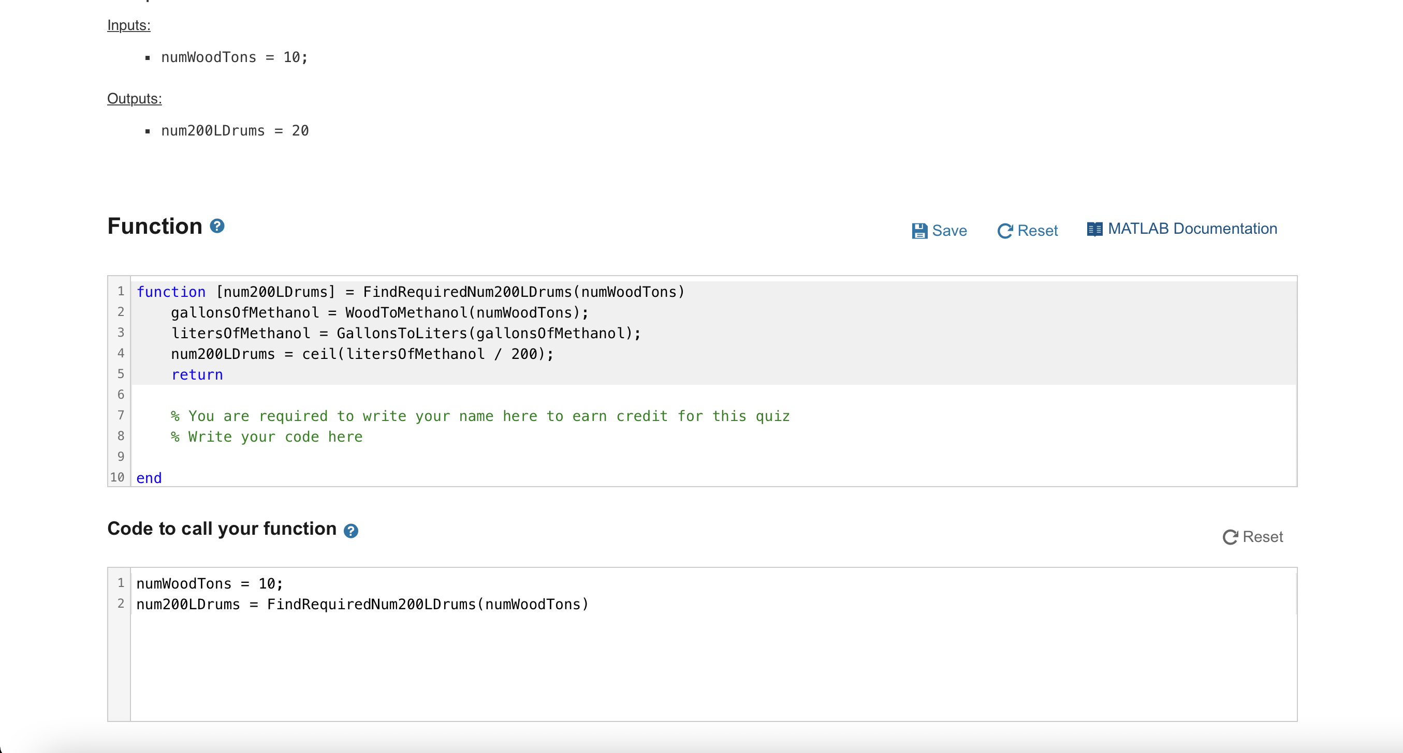This screenshot has width=1403, height=753.
Task: Click the Reset circular arrow icon above function editor
Action: [x=1005, y=231]
